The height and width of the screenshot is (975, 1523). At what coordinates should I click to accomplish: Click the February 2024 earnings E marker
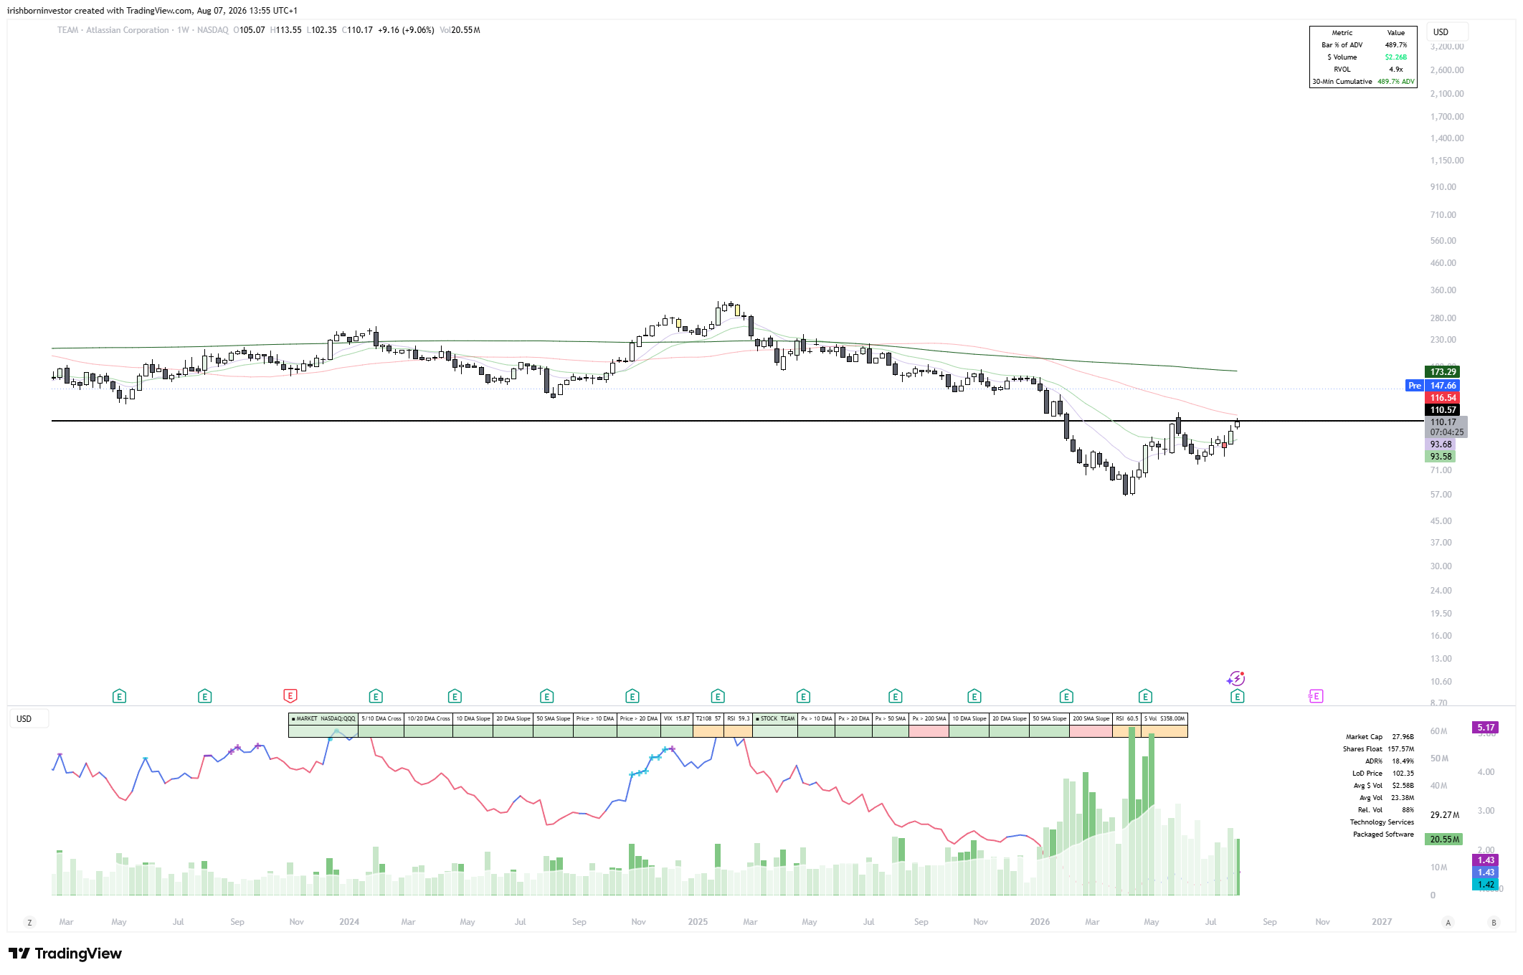pyautogui.click(x=376, y=696)
